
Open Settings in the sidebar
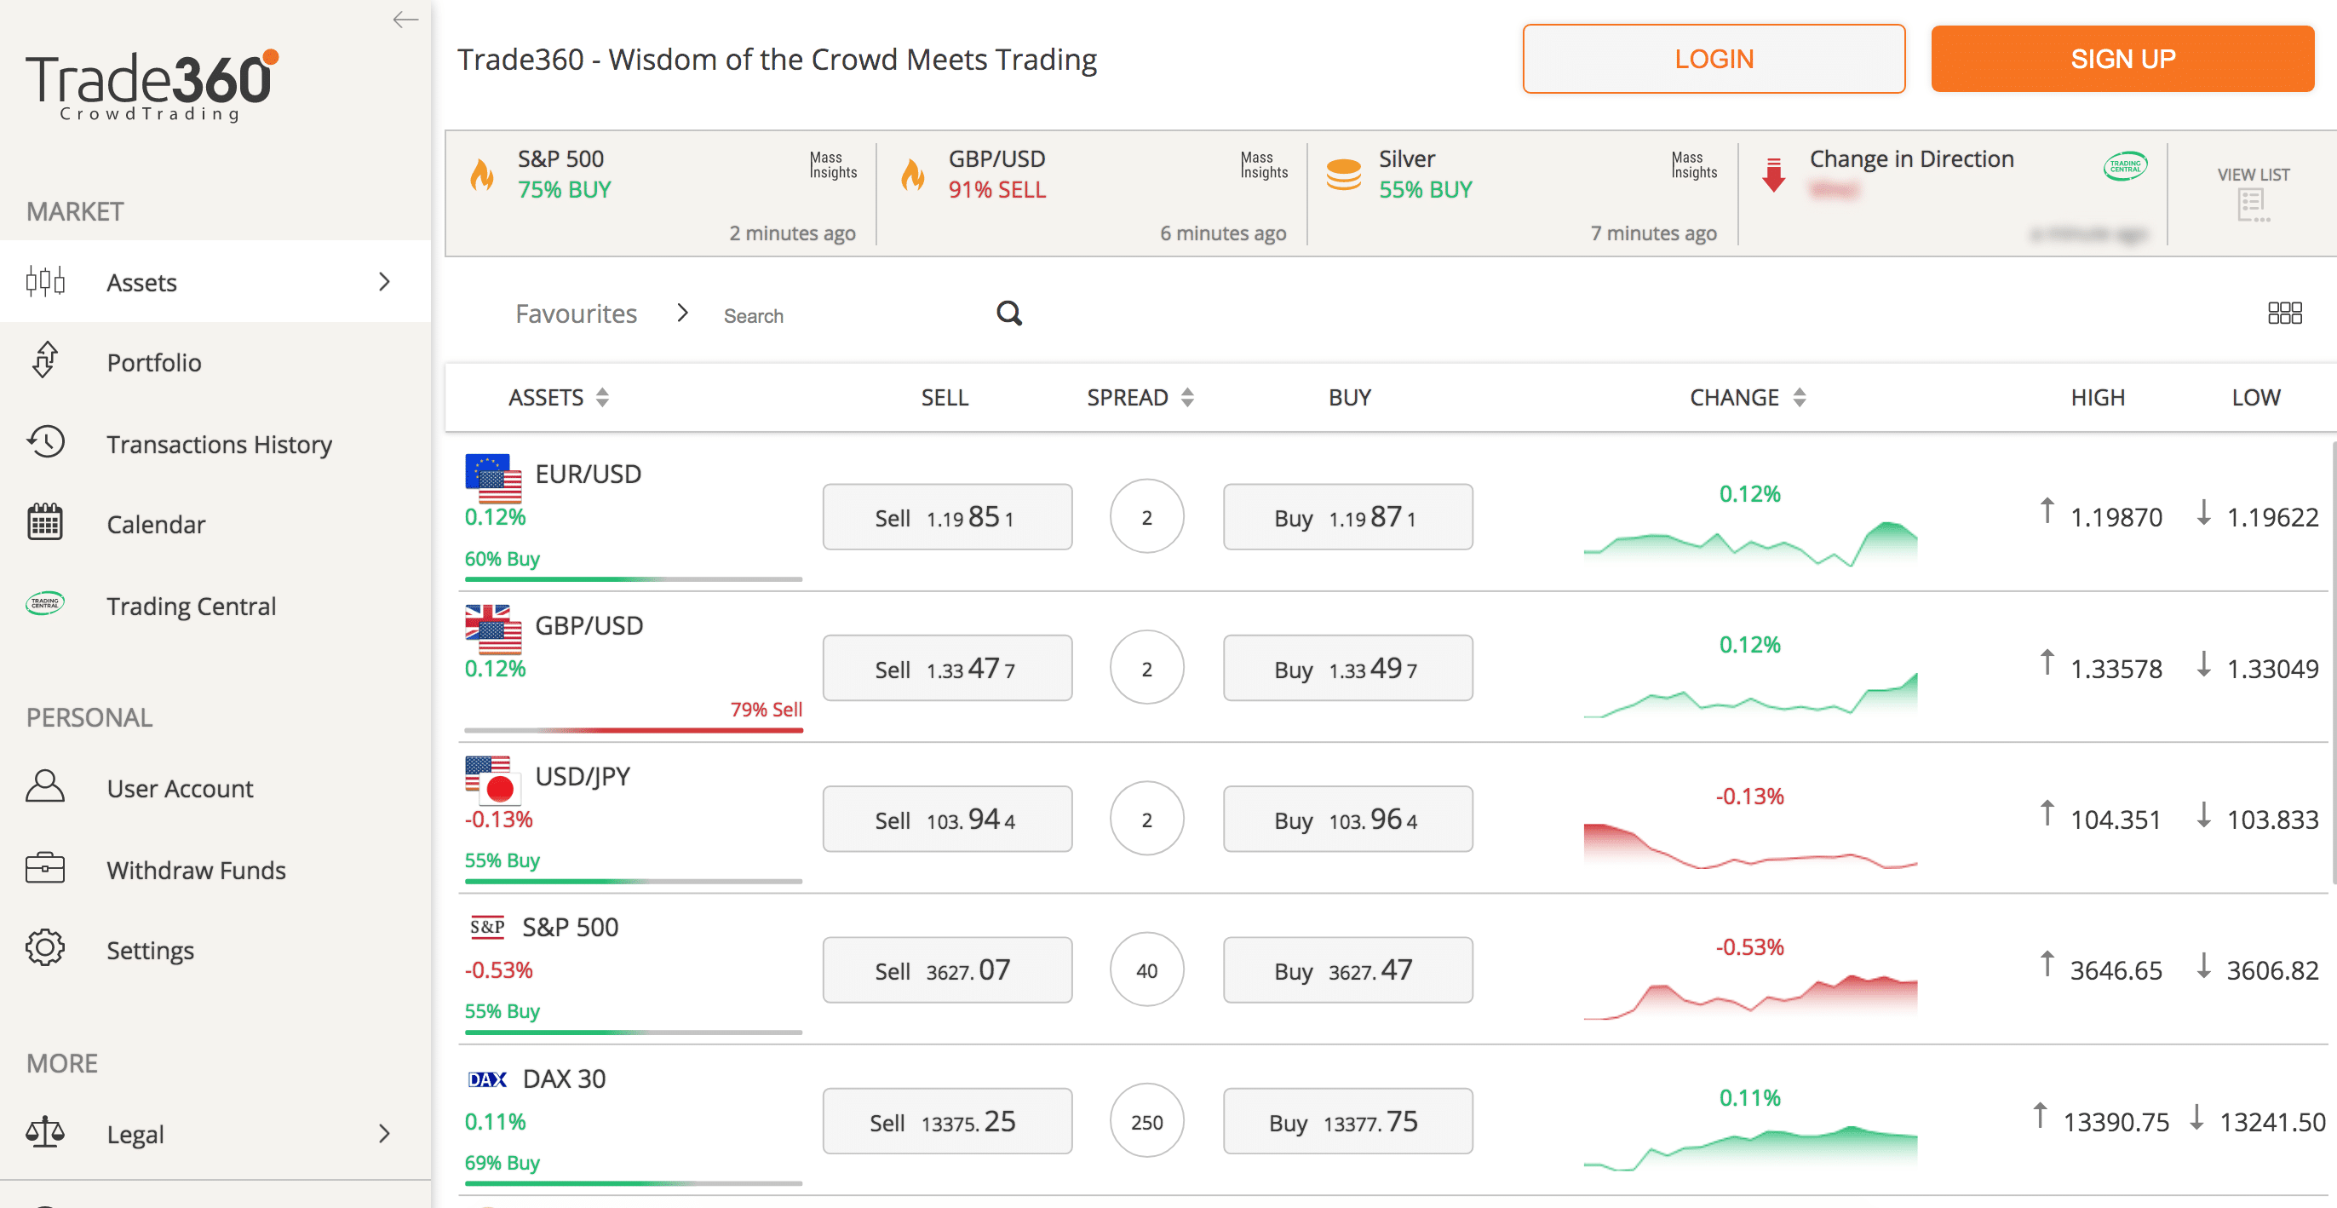215,949
